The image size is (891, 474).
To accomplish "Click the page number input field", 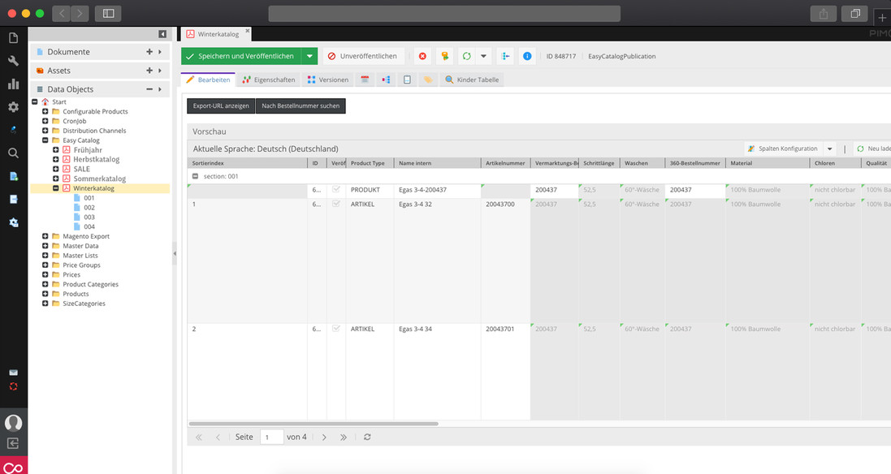I will (271, 437).
